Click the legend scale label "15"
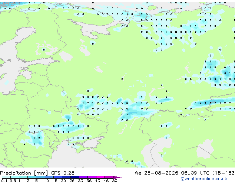This screenshot has width=235, height=182. [x=55, y=181]
